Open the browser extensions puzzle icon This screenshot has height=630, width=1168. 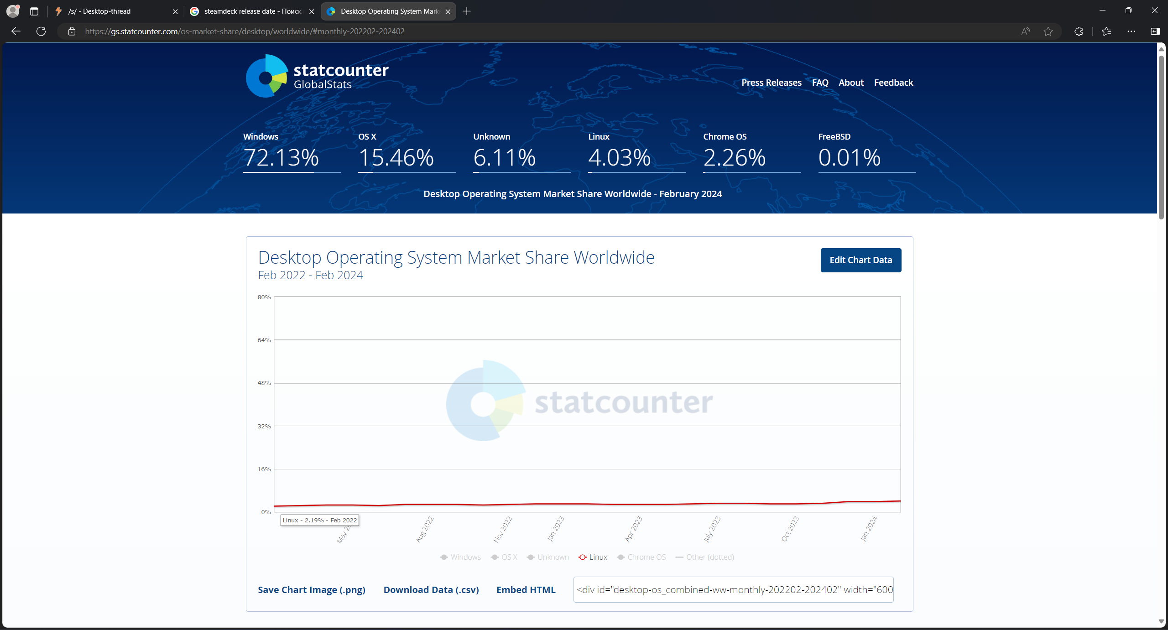1079,31
